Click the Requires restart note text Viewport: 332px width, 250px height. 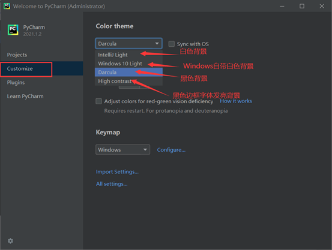(x=166, y=111)
